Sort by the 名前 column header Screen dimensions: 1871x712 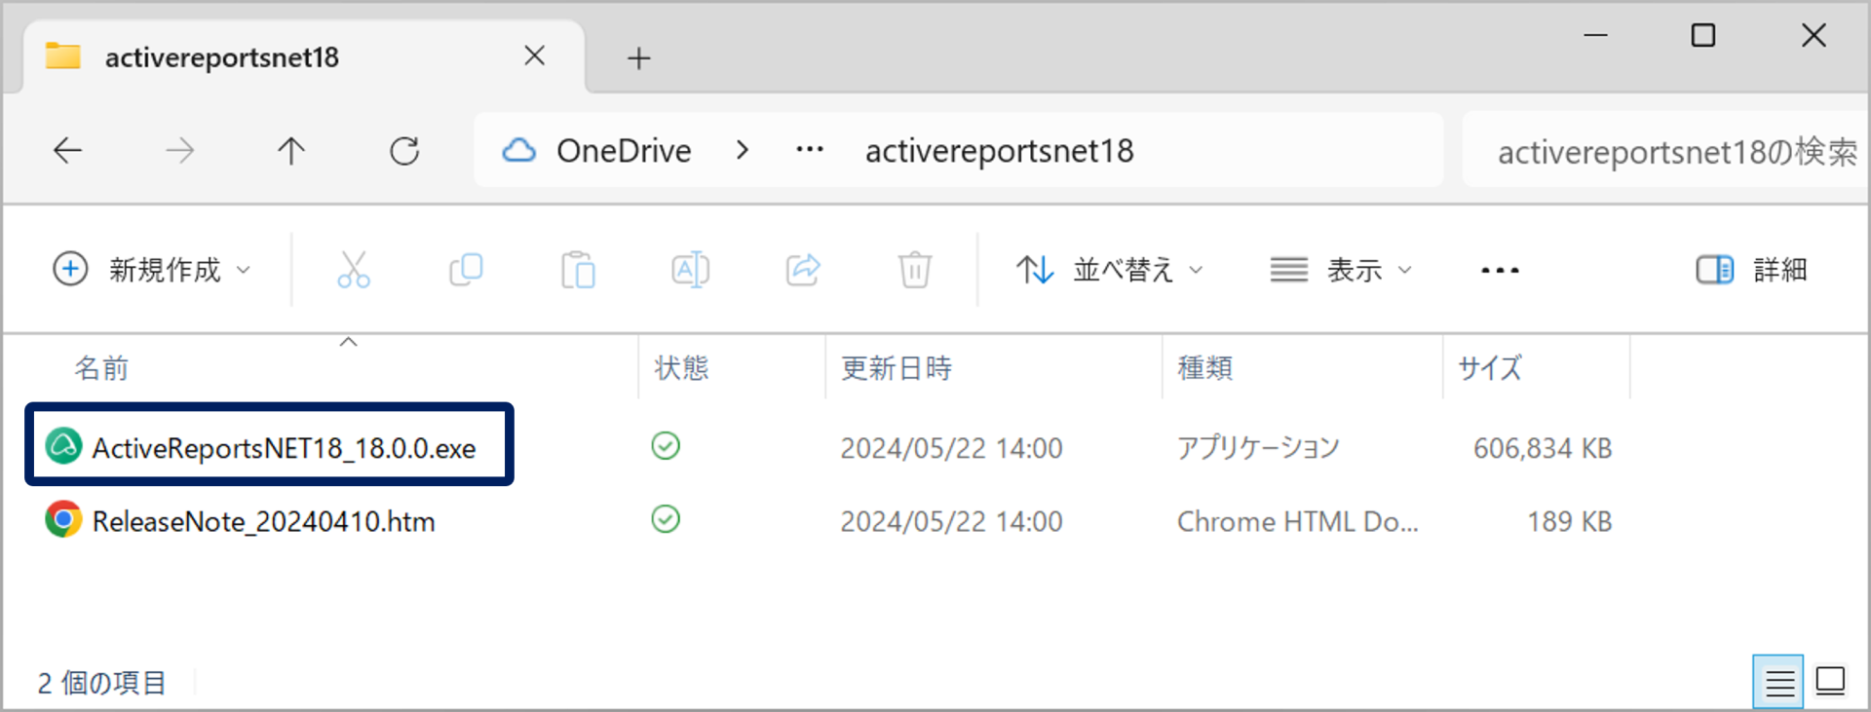102,368
